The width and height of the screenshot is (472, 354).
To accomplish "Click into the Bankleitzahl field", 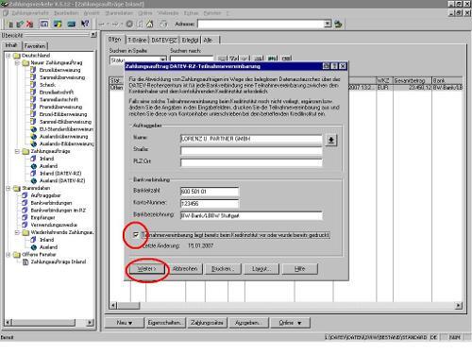I will point(210,192).
